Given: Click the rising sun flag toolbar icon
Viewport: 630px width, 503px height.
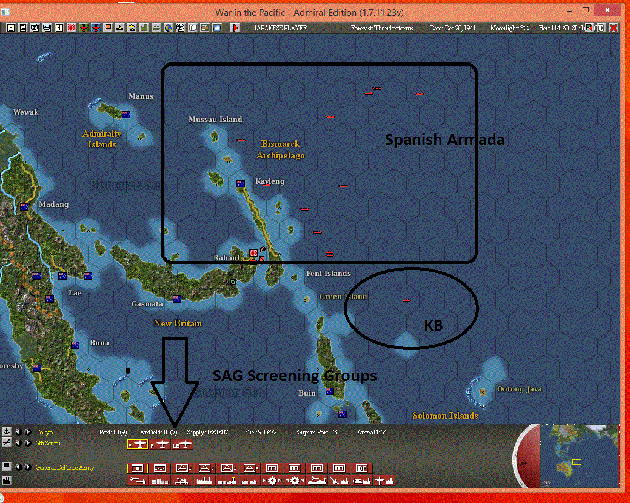Looking at the screenshot, I should point(72,28).
